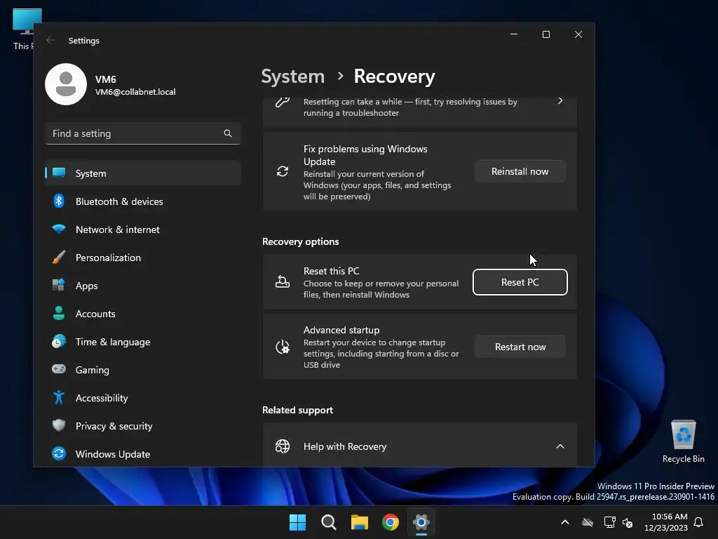Click the Settings gear taskbar icon
718x539 pixels.
point(421,522)
